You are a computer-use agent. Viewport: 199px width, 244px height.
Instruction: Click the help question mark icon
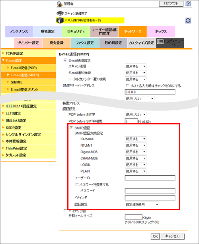pyautogui.click(x=188, y=4)
